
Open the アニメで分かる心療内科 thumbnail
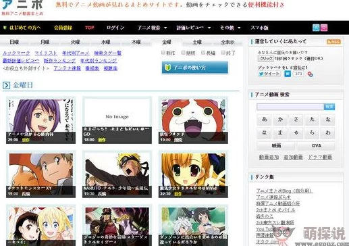[x=41, y=120]
